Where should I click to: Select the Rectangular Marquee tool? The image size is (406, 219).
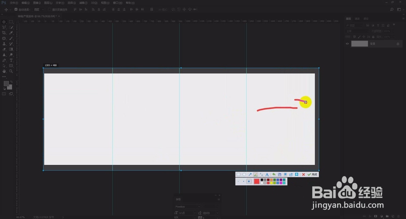(11, 22)
